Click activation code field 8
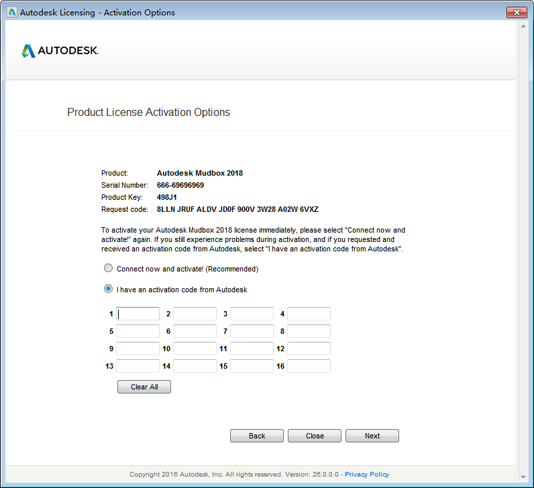 coord(309,331)
